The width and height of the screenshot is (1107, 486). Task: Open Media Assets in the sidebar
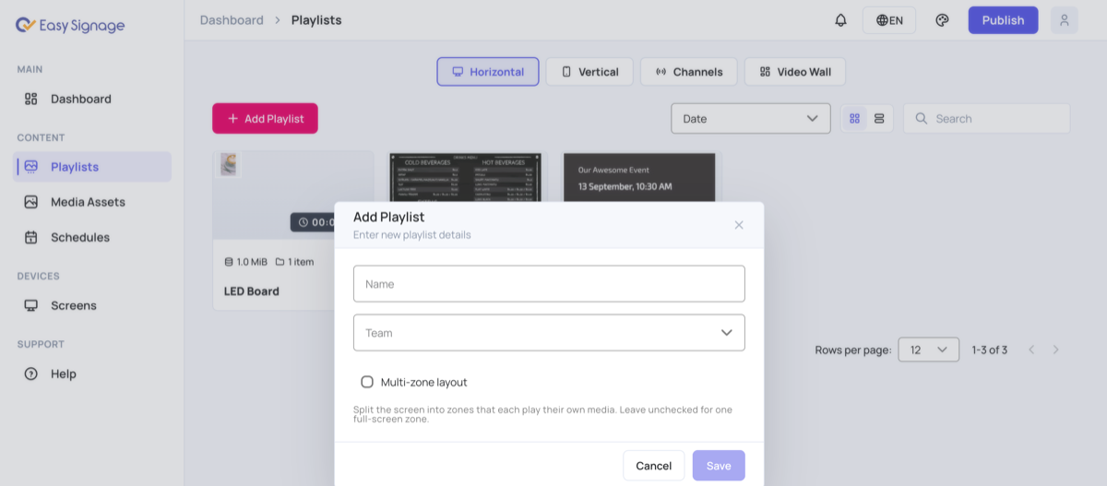point(92,202)
